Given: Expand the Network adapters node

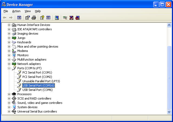Looking at the screenshot, I should point(9,64).
